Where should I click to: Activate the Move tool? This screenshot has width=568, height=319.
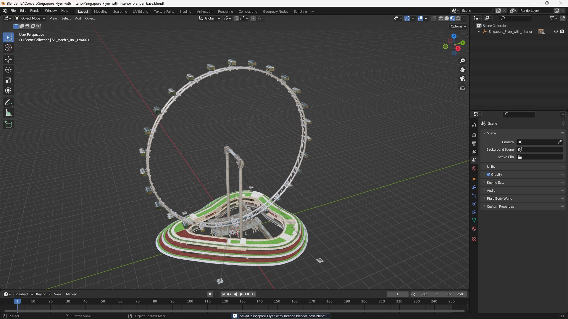click(x=8, y=59)
